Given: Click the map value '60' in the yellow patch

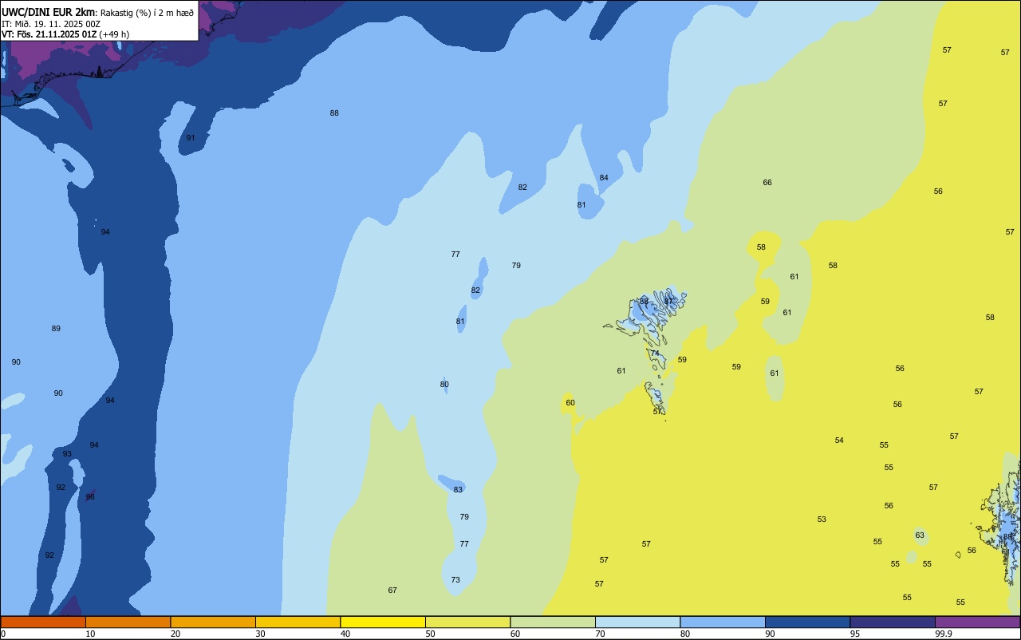Looking at the screenshot, I should pyautogui.click(x=570, y=403).
